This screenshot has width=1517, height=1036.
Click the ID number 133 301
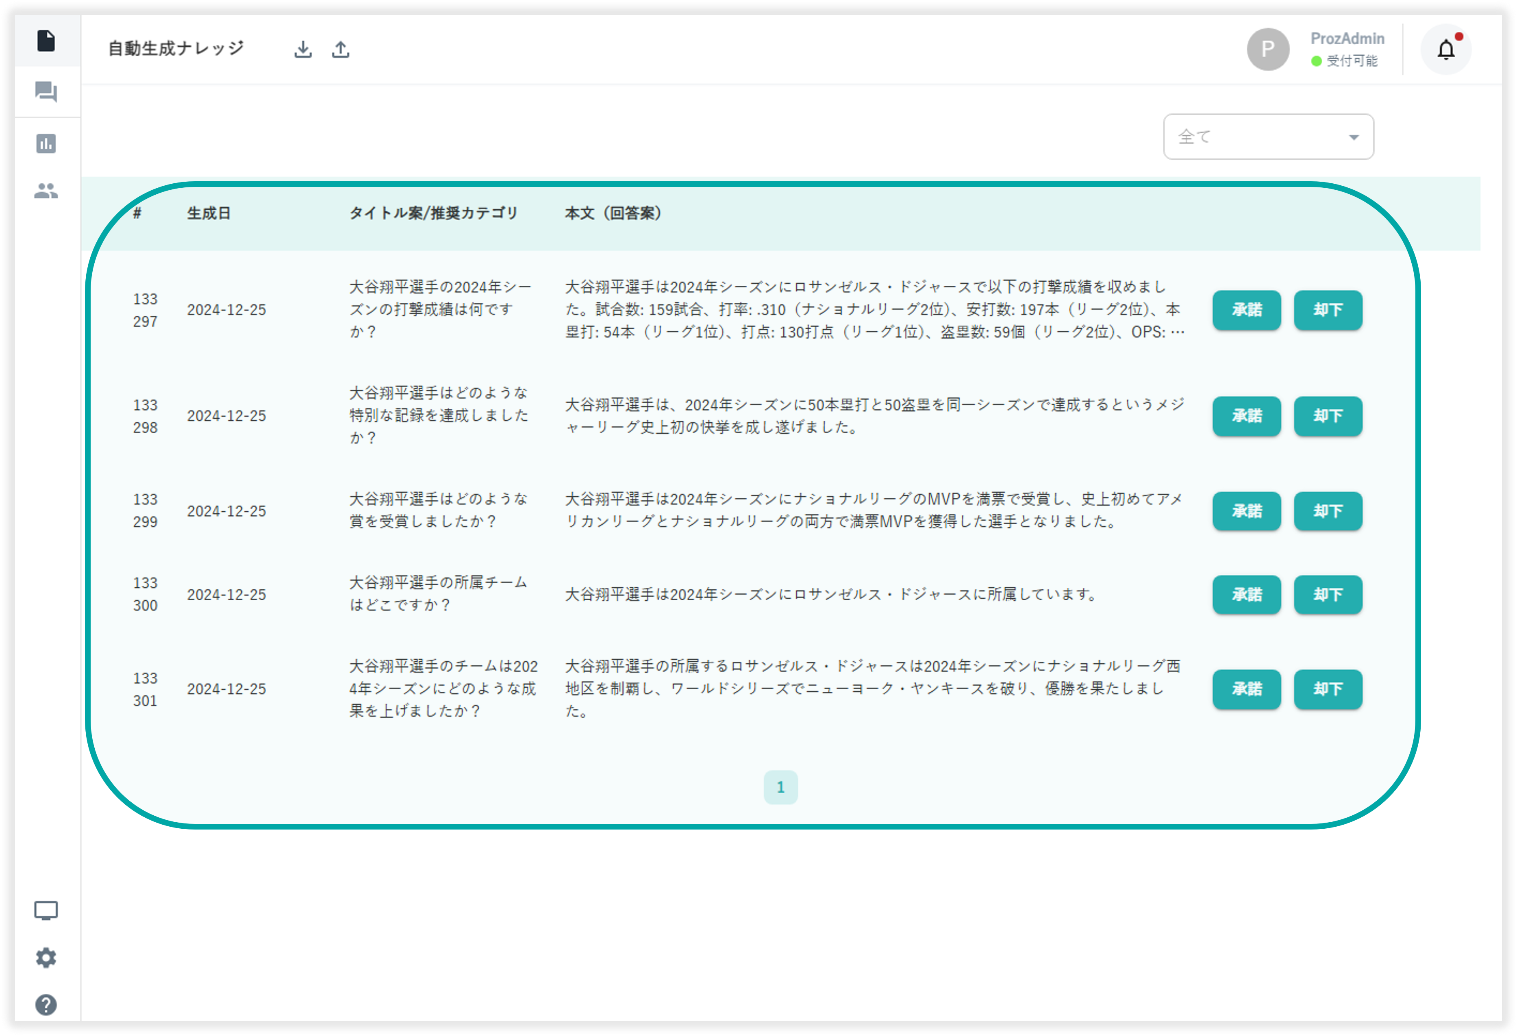(145, 689)
